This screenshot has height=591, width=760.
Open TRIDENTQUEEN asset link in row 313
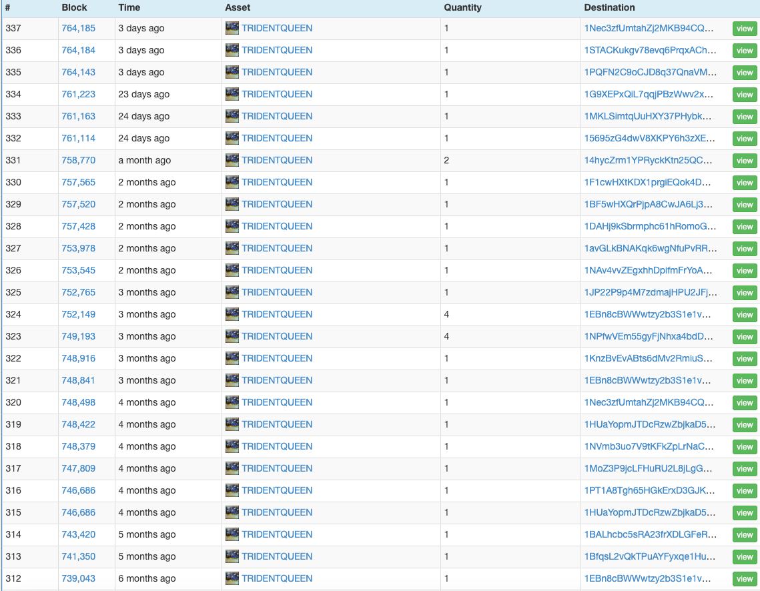point(278,556)
